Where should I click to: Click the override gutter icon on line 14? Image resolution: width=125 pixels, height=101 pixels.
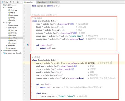28,45
